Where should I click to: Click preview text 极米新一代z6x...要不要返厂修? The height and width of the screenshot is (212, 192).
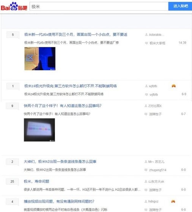pyautogui.click(x=71, y=42)
